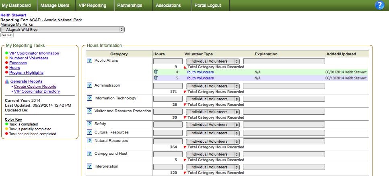Click the help icon beside Information Technology
The width and height of the screenshot is (389, 176).
(x=90, y=98)
